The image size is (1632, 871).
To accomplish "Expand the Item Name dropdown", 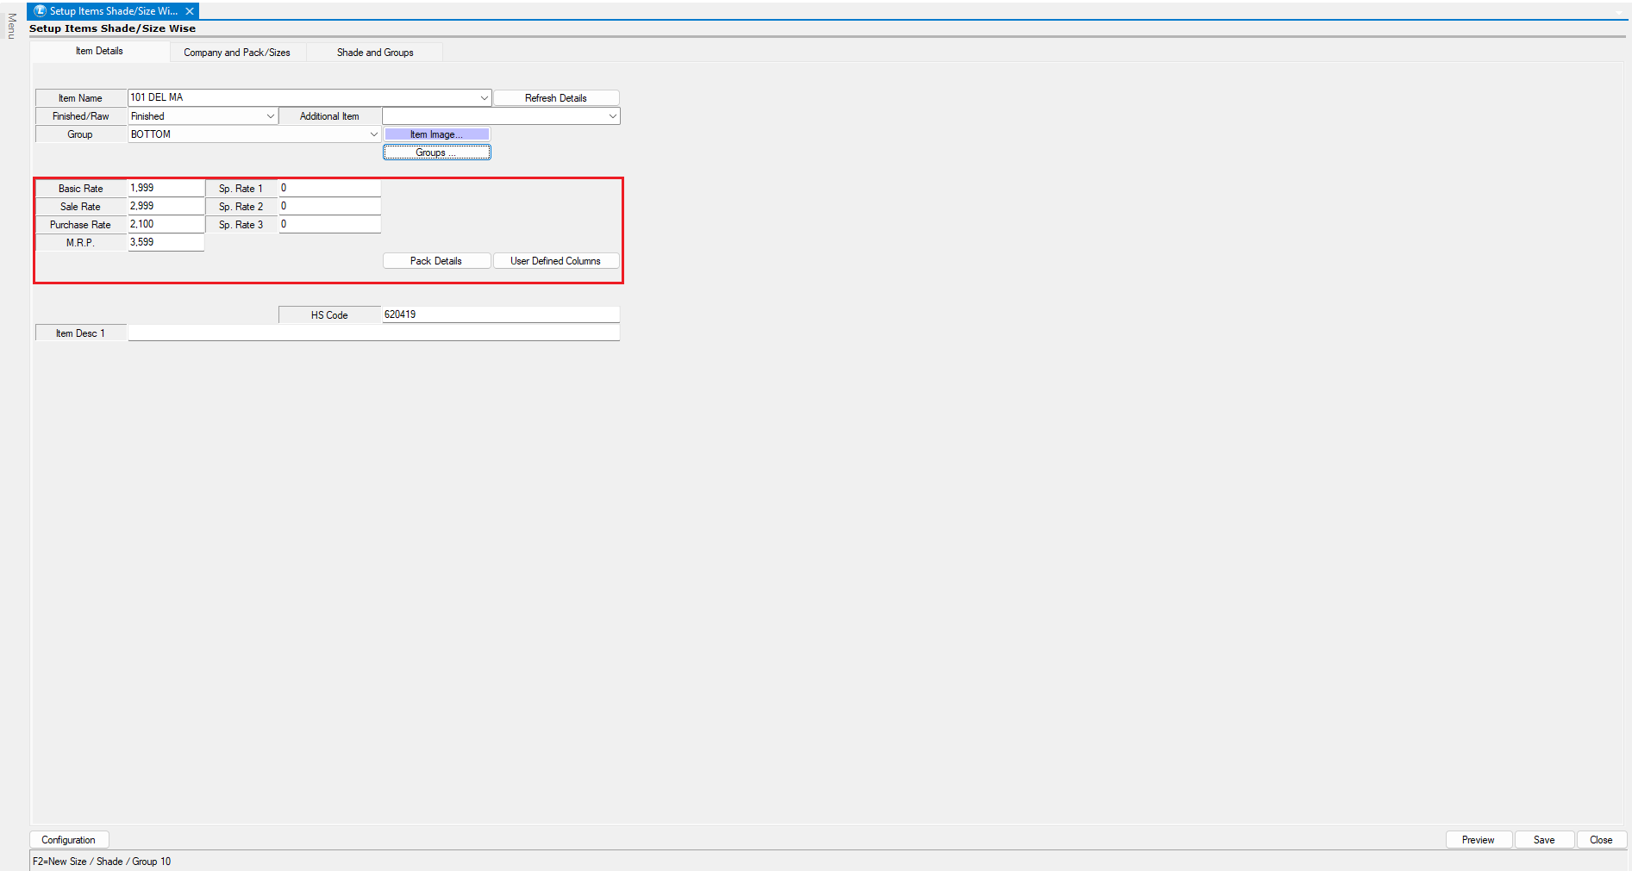I will (484, 98).
